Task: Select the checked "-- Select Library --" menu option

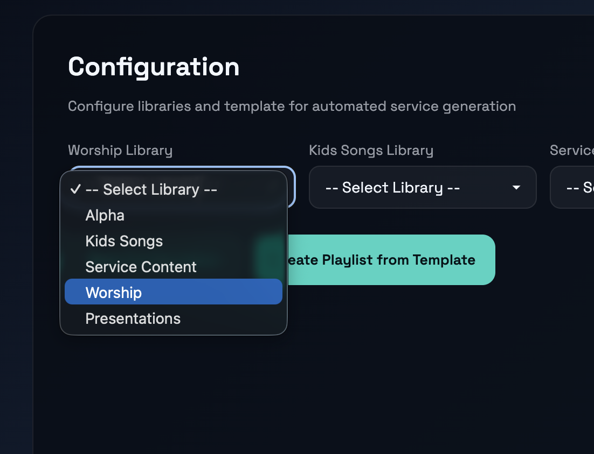Action: pos(151,190)
